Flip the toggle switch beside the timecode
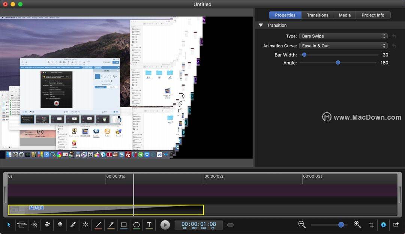This screenshot has height=234, width=405. [230, 225]
